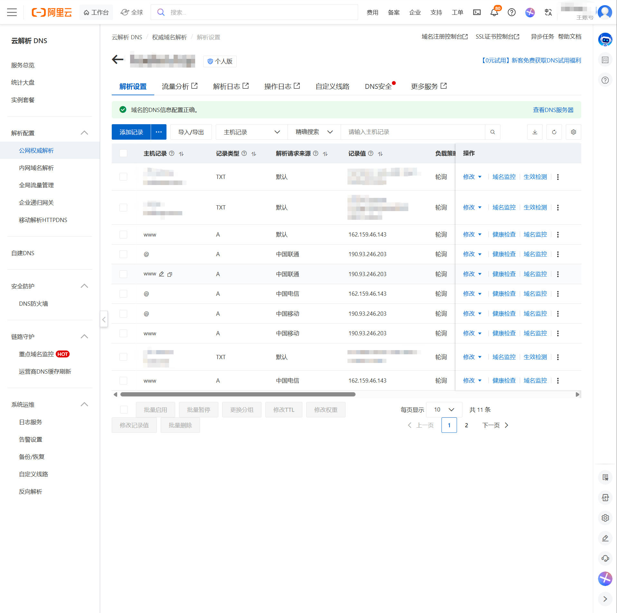Open the DNS安全 tab
Viewport: 617px width, 613px height.
coord(378,87)
